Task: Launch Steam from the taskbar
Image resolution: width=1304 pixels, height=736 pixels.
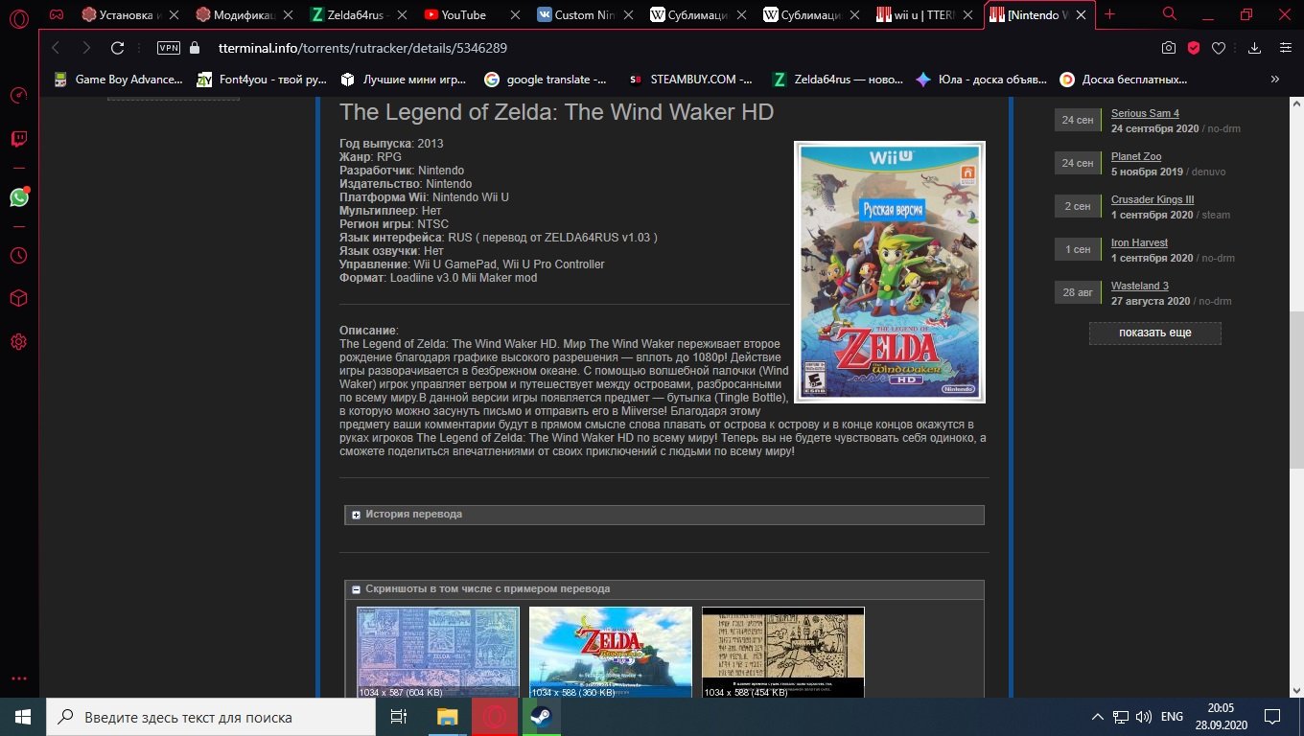Action: click(x=541, y=717)
